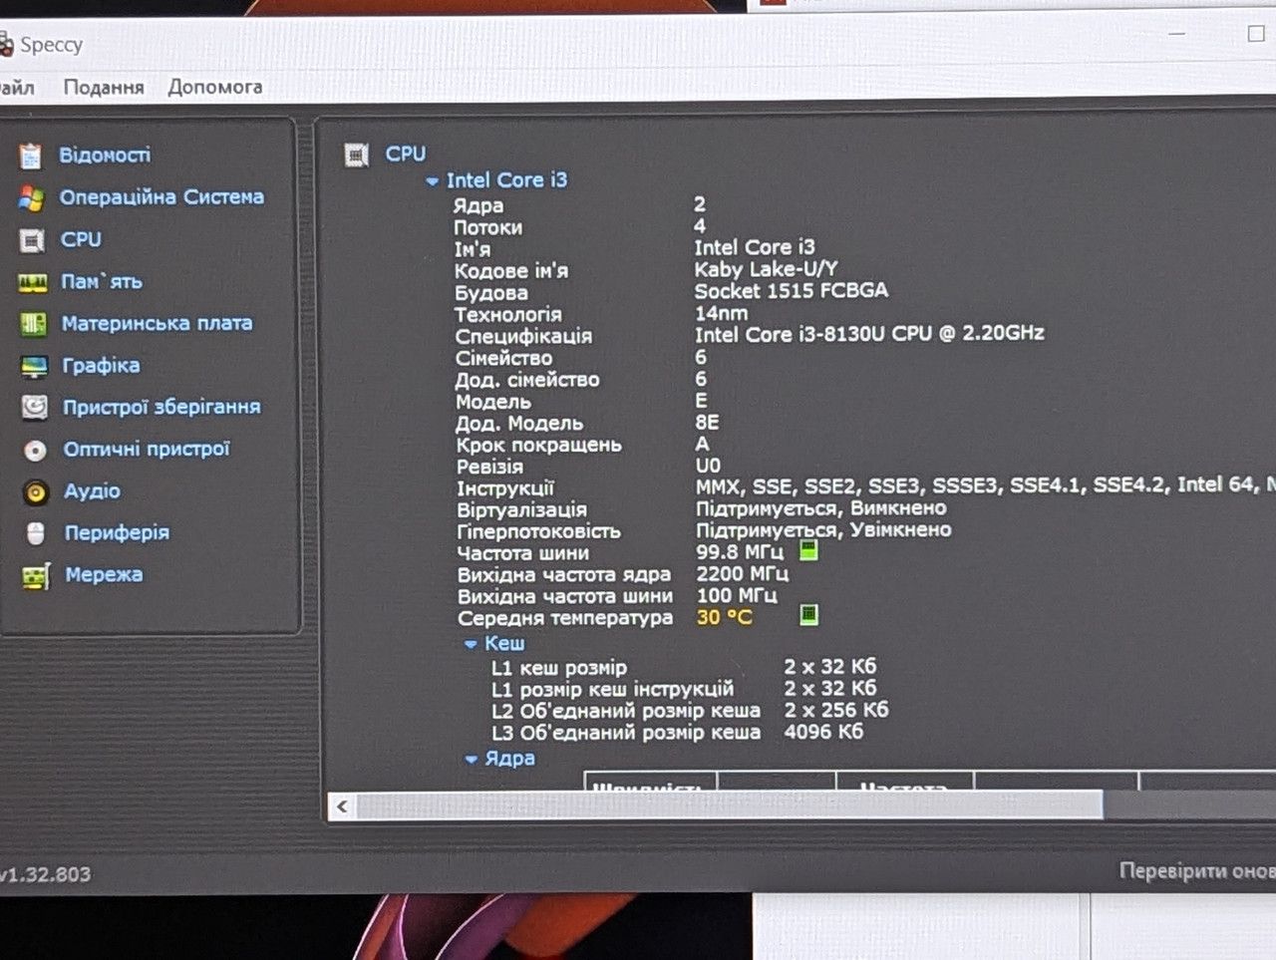
Task: Select the Пристрої зберігання disk icon
Action: (x=35, y=408)
